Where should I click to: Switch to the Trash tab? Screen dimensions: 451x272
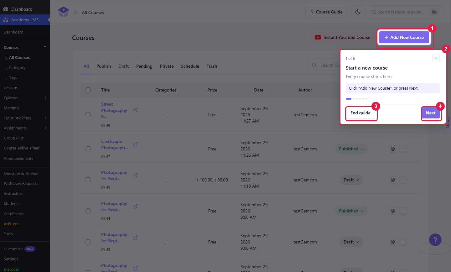[212, 66]
